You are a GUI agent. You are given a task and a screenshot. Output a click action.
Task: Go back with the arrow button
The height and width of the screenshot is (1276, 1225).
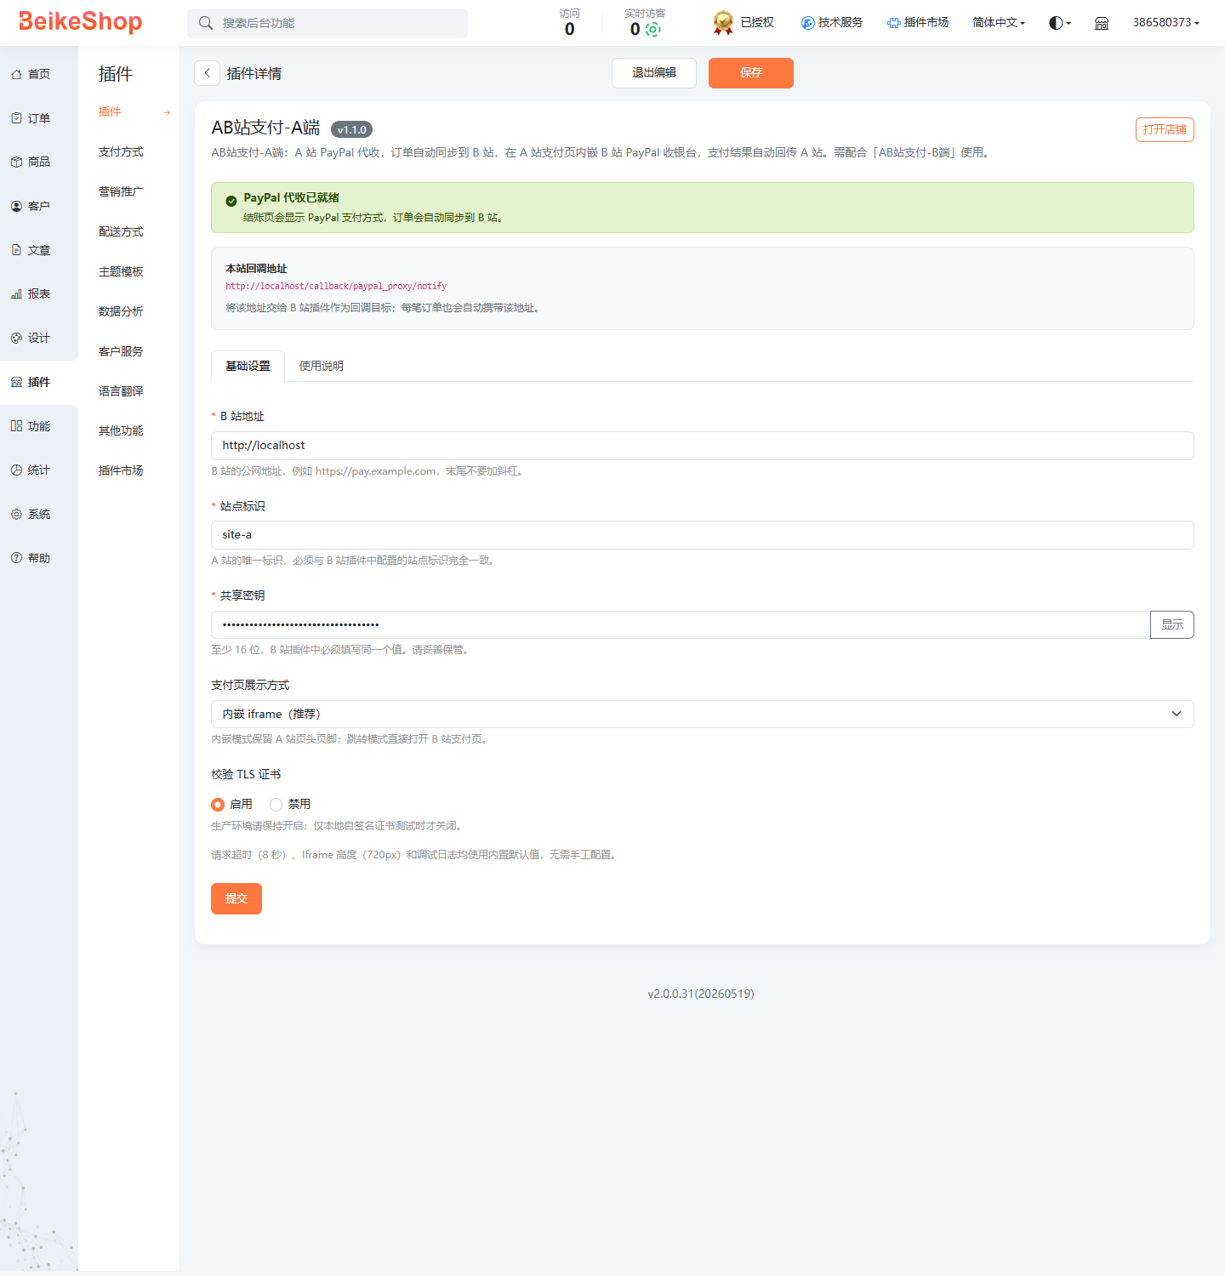(207, 73)
